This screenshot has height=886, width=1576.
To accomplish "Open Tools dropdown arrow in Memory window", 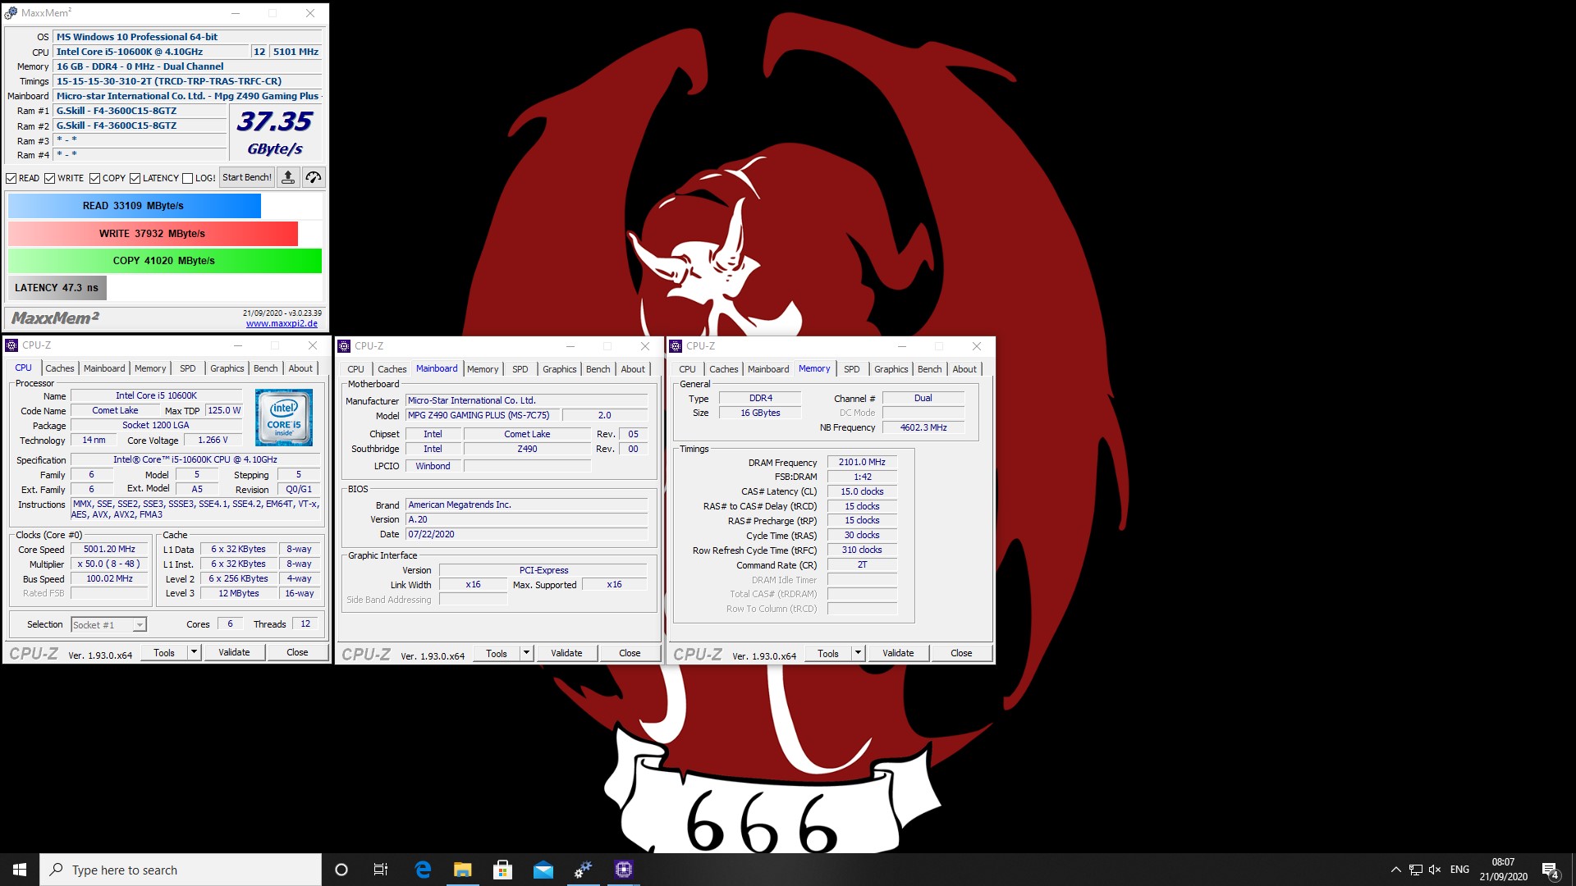I will click(859, 653).
